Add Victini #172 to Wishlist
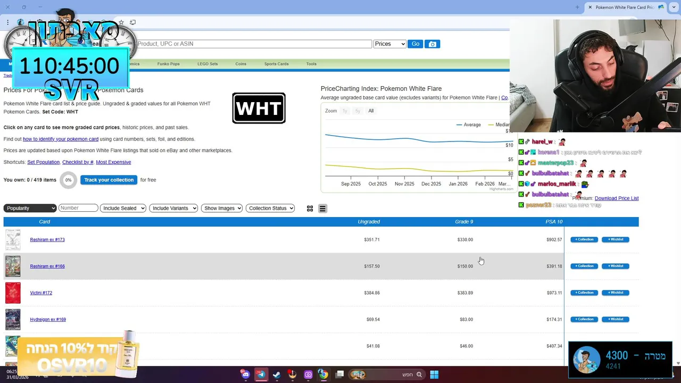681x383 pixels. 616,293
